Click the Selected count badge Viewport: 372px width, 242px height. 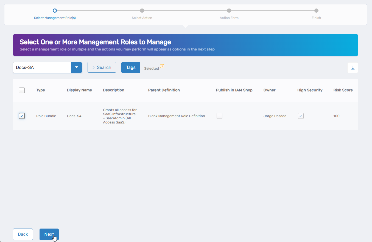(x=162, y=66)
